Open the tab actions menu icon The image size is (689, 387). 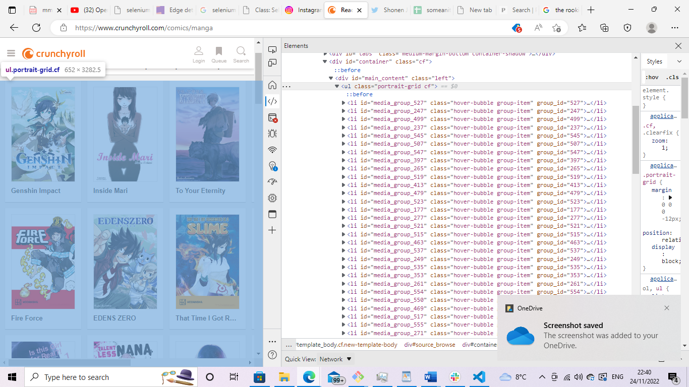(x=12, y=10)
